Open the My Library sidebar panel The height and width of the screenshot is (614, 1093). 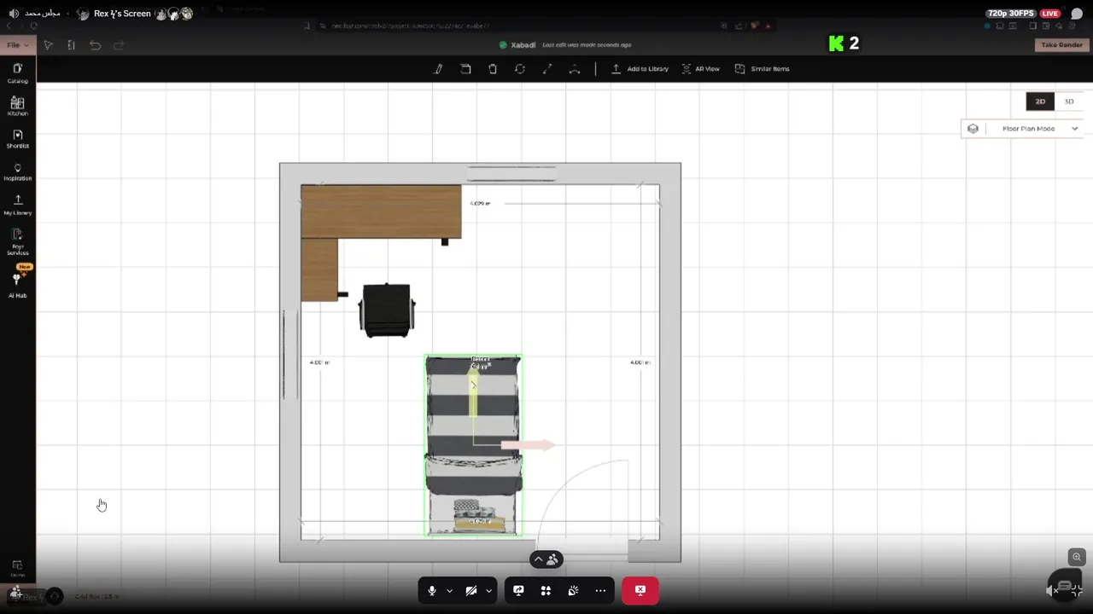tap(17, 206)
